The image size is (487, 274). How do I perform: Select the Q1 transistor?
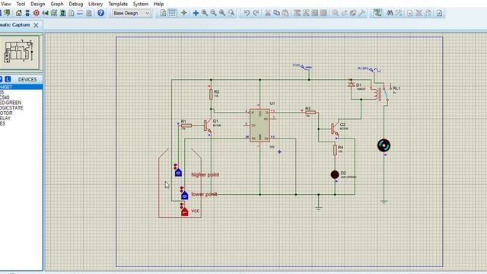pos(208,126)
